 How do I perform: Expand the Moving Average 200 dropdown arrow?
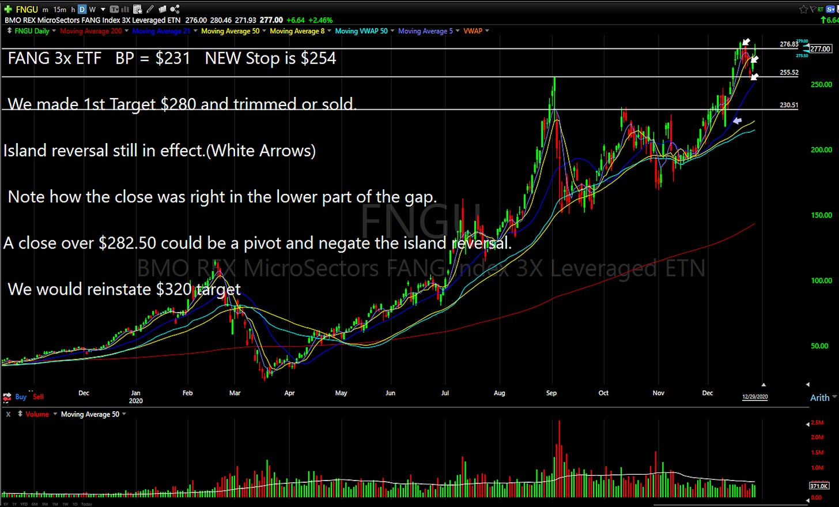point(127,31)
